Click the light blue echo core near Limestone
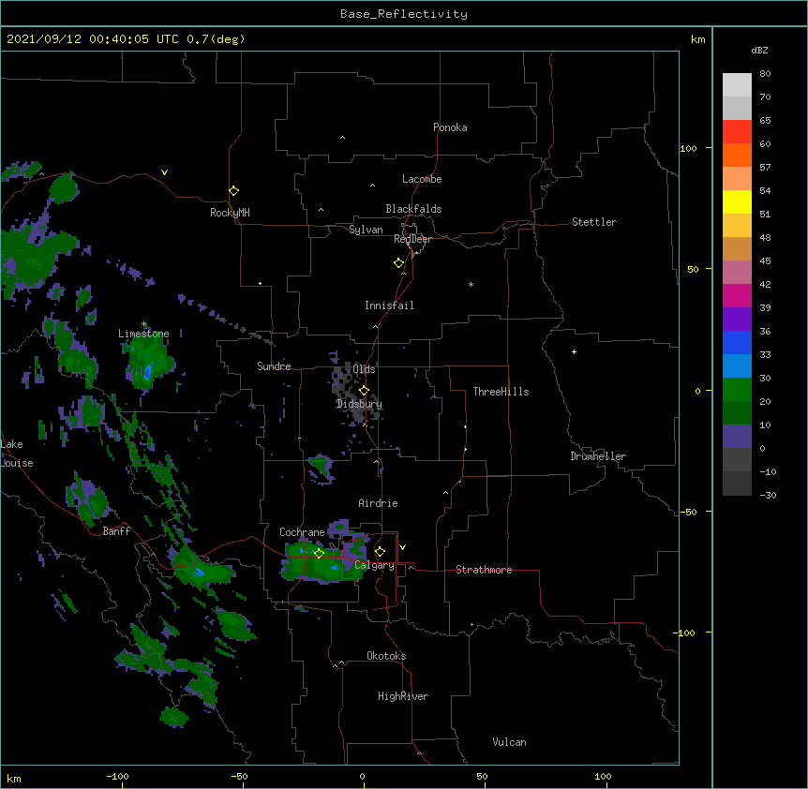The width and height of the screenshot is (808, 789). pyautogui.click(x=147, y=372)
